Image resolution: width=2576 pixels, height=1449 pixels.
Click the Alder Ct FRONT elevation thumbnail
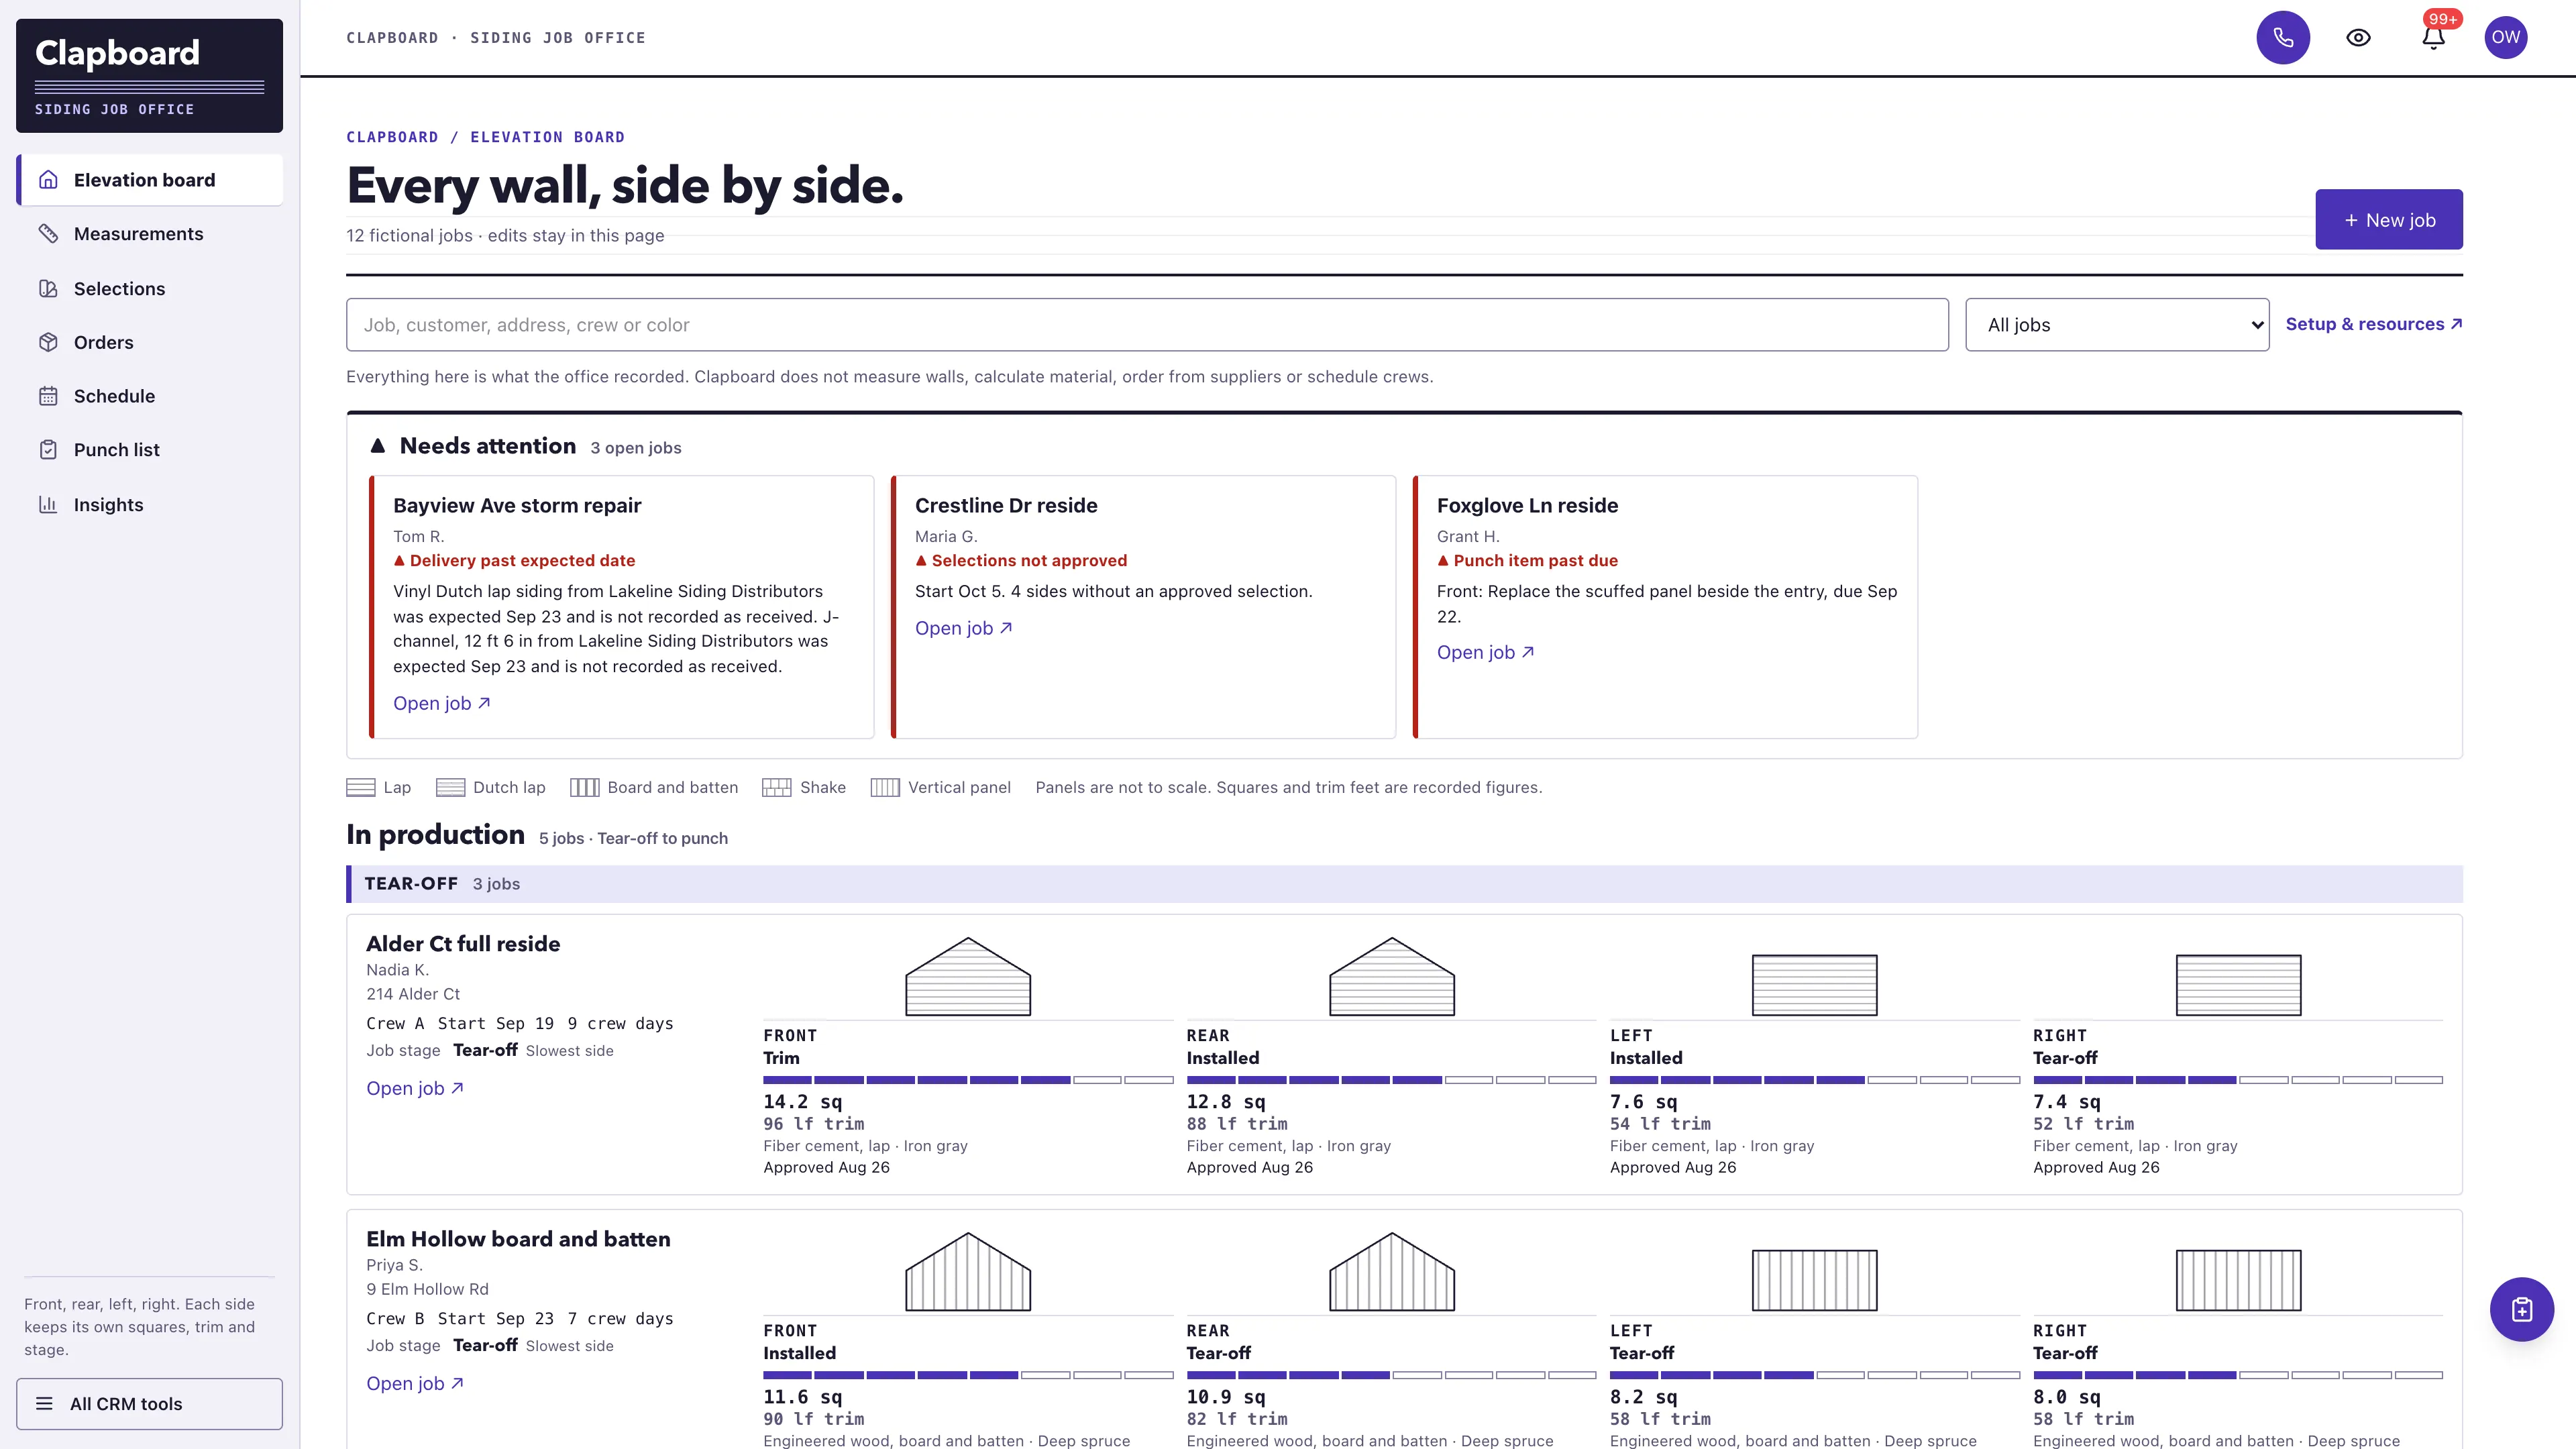(x=968, y=976)
